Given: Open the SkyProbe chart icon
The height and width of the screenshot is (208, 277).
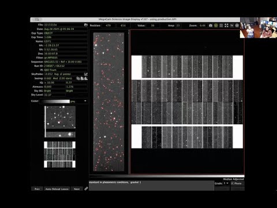Looking at the screenshot, I should (86, 74).
